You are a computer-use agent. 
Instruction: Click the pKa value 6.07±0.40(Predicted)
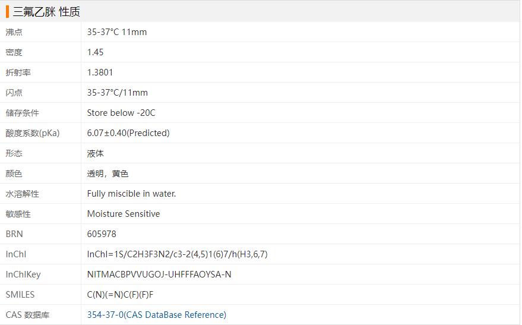pyautogui.click(x=128, y=133)
